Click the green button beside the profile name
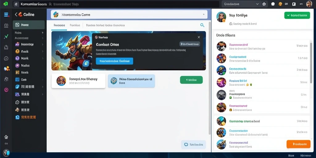Viewport: 316px width, 158px height. [297, 15]
